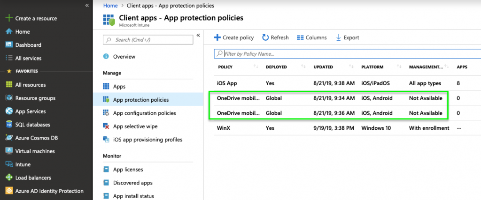This screenshot has width=481, height=200.
Task: Click the Refresh icon in toolbar
Action: 265,37
